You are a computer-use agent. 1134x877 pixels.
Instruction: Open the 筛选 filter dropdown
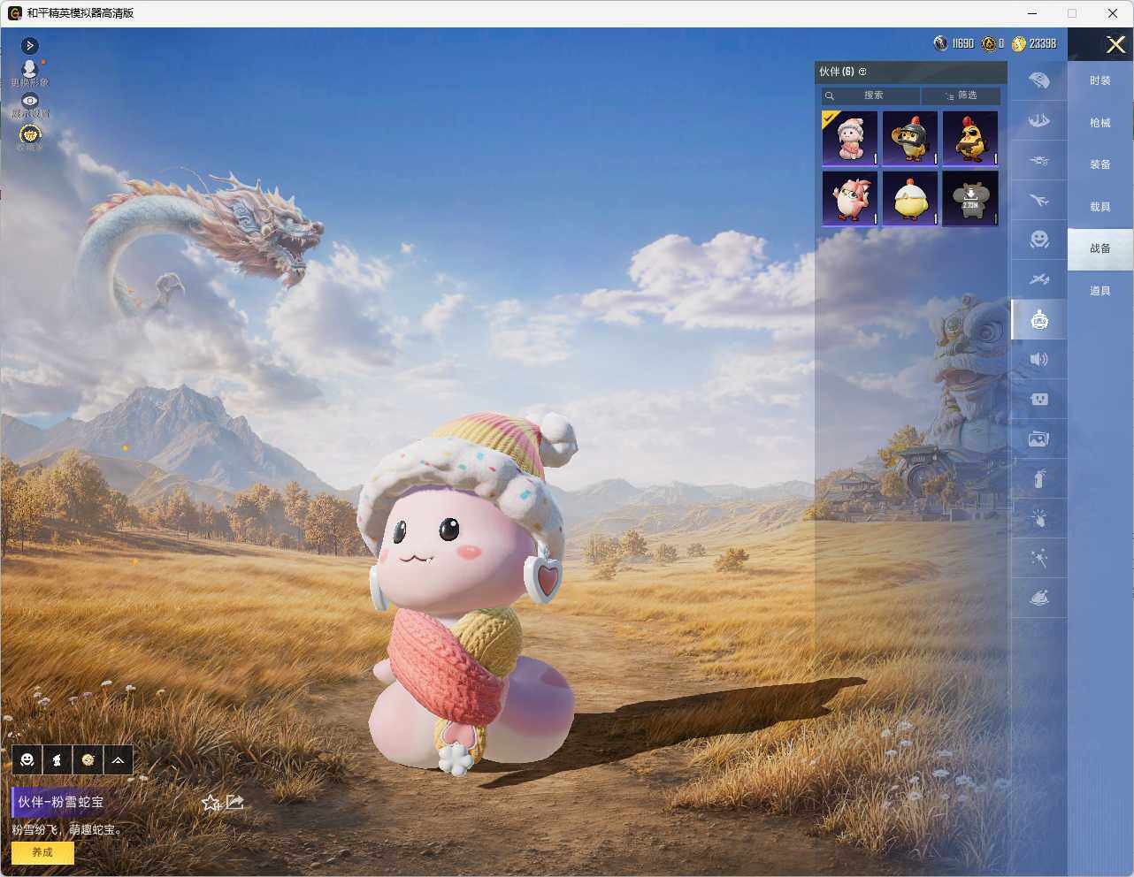[x=961, y=95]
